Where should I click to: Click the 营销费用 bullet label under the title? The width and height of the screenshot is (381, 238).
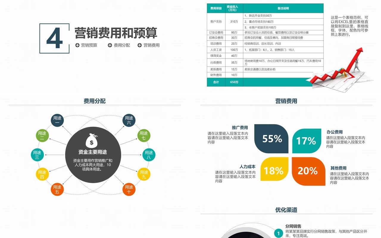[x=152, y=45]
